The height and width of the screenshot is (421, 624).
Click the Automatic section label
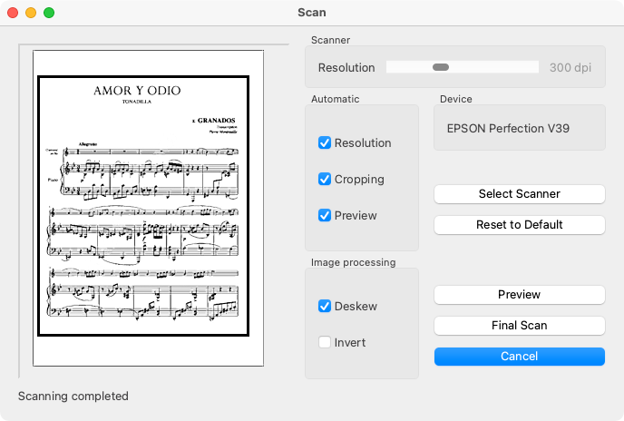pyautogui.click(x=335, y=99)
